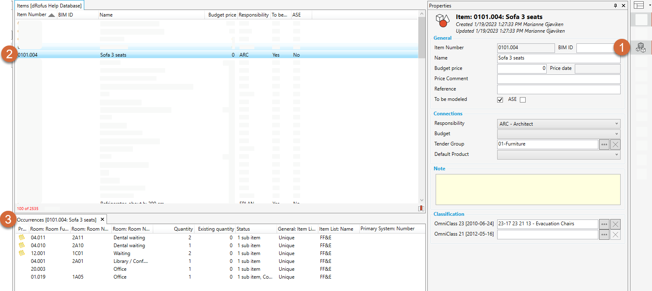Sort items by Item Number column header
Screen dimensions: 652x291
point(32,15)
